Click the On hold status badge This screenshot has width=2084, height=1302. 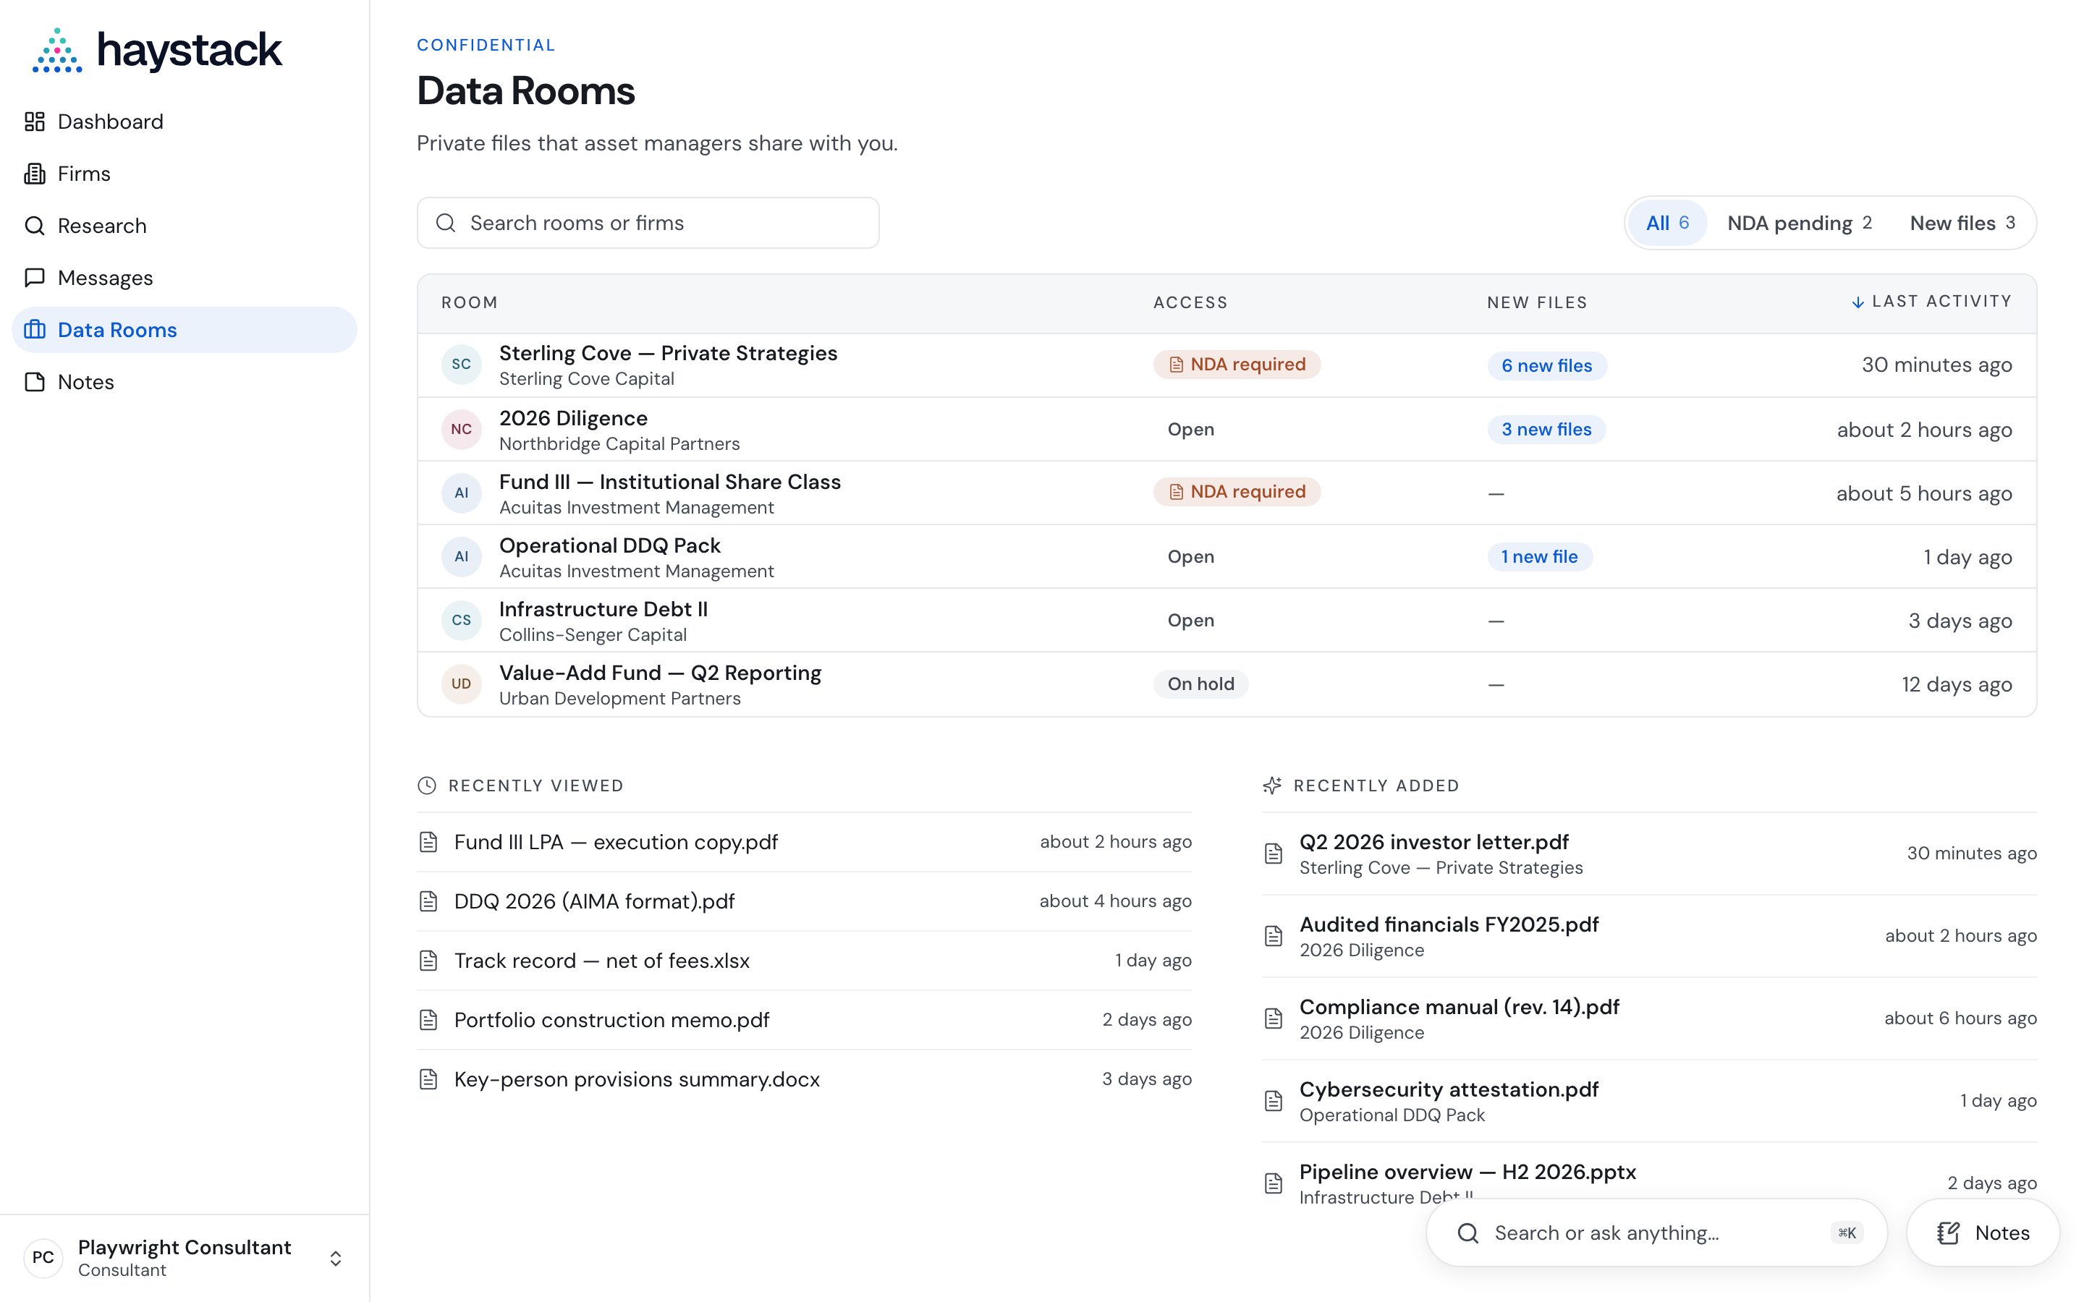1200,684
